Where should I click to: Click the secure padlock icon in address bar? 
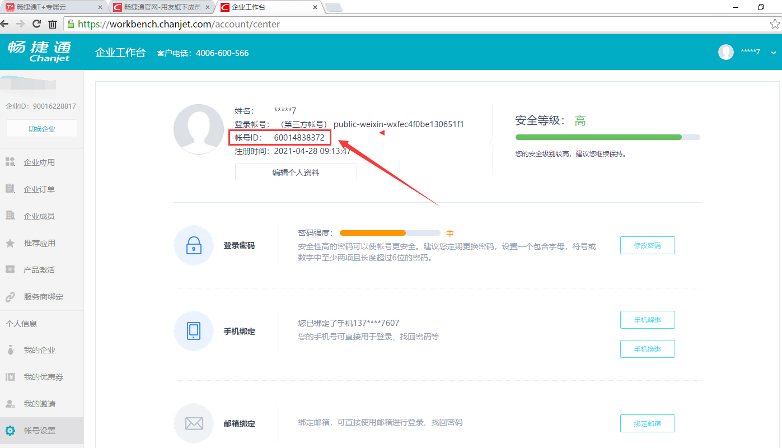click(71, 24)
